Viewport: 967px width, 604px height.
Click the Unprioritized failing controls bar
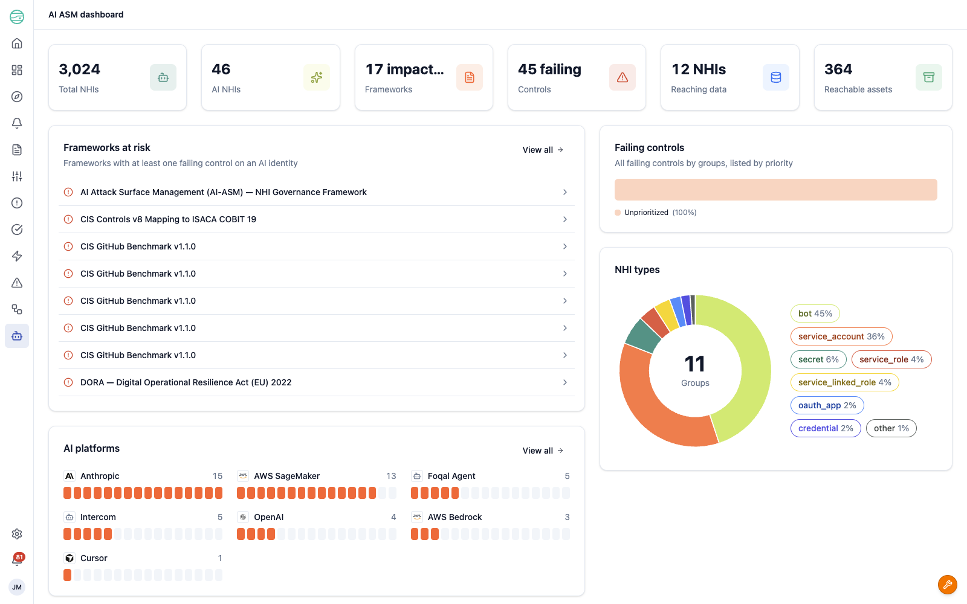coord(776,190)
